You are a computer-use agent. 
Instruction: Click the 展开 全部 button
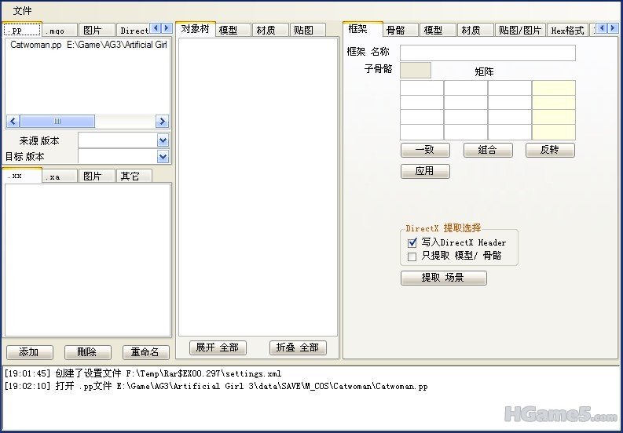point(216,347)
